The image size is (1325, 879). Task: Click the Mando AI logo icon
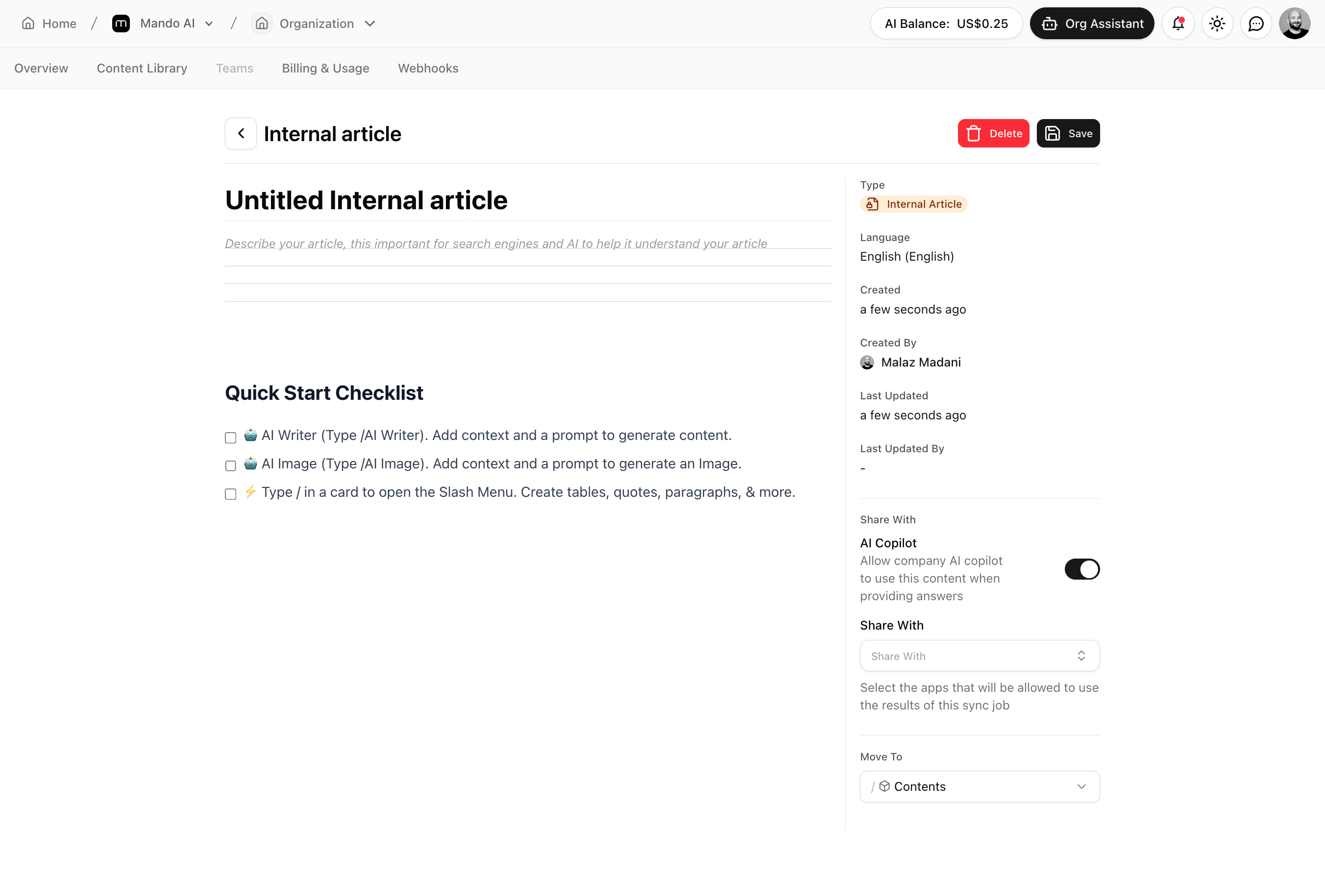(x=121, y=24)
